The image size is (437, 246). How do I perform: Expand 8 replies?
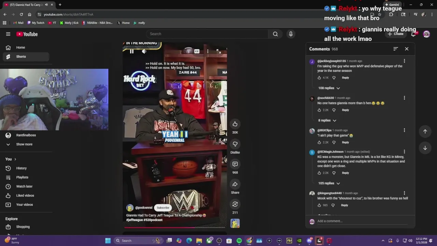(x=327, y=120)
